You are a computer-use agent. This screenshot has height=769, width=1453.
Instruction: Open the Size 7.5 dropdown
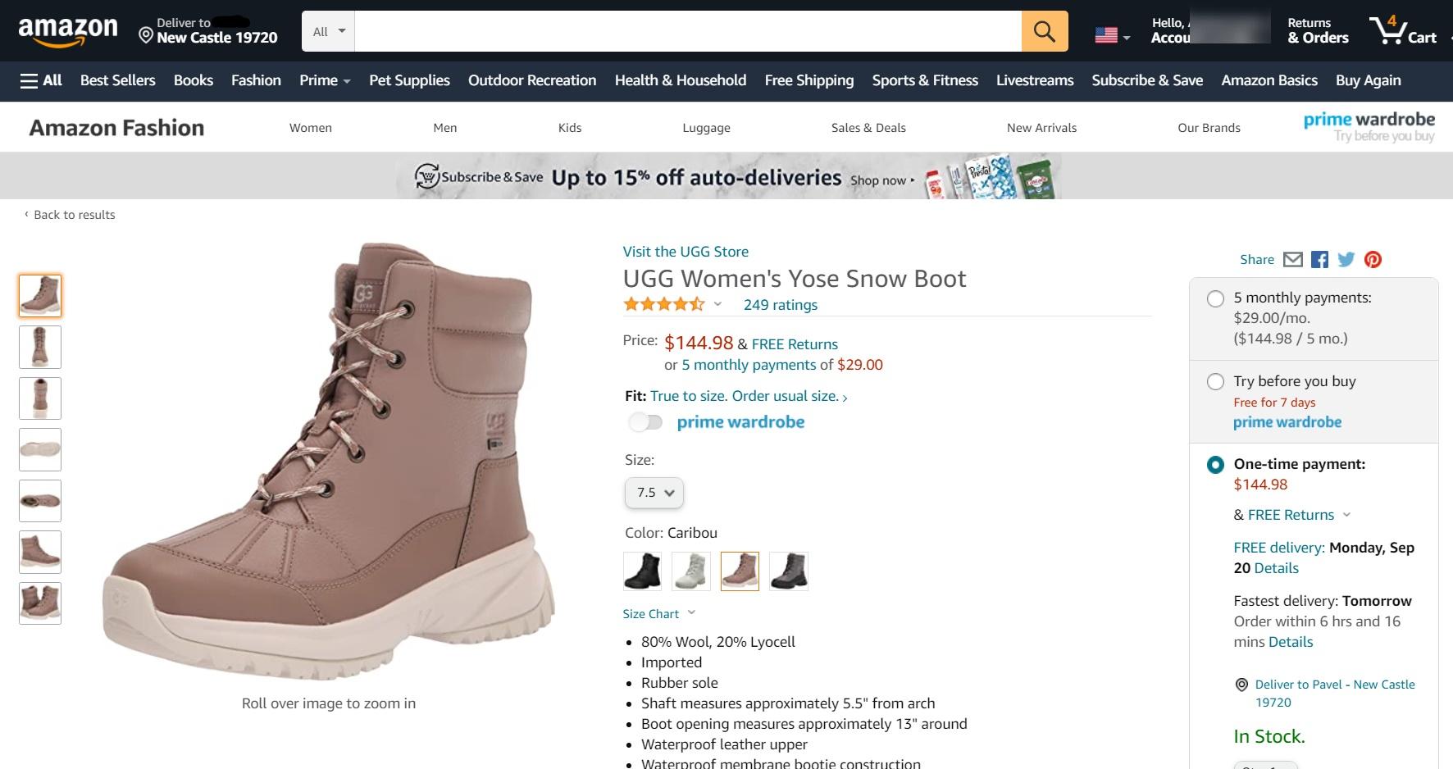(x=654, y=493)
